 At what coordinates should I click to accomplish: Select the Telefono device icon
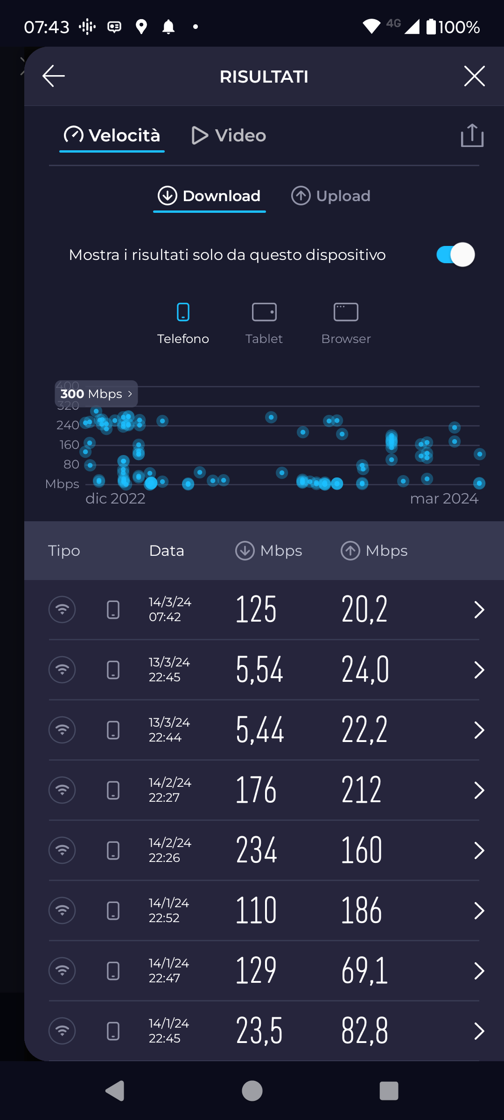click(183, 312)
